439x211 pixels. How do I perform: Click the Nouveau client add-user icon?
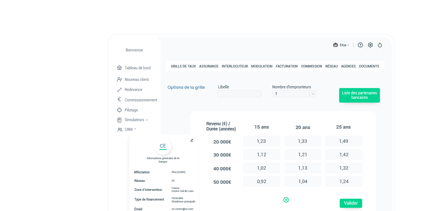[119, 79]
